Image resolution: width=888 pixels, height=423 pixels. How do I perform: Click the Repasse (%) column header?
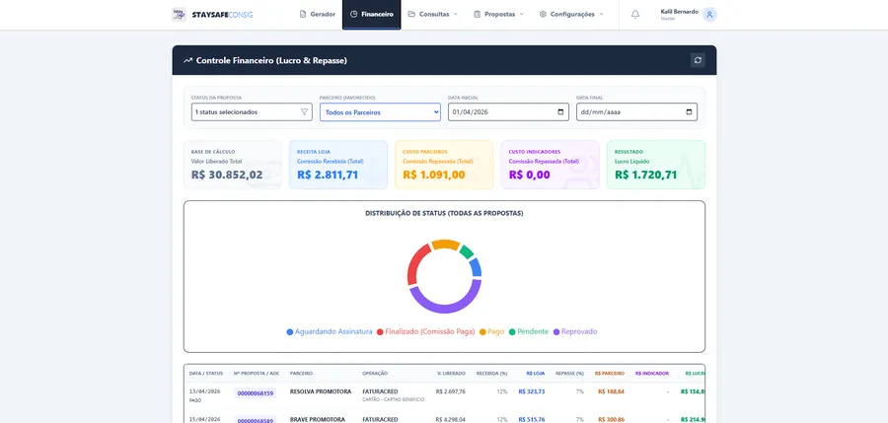[569, 373]
